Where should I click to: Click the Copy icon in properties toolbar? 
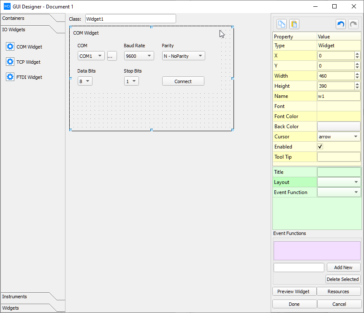coord(281,24)
